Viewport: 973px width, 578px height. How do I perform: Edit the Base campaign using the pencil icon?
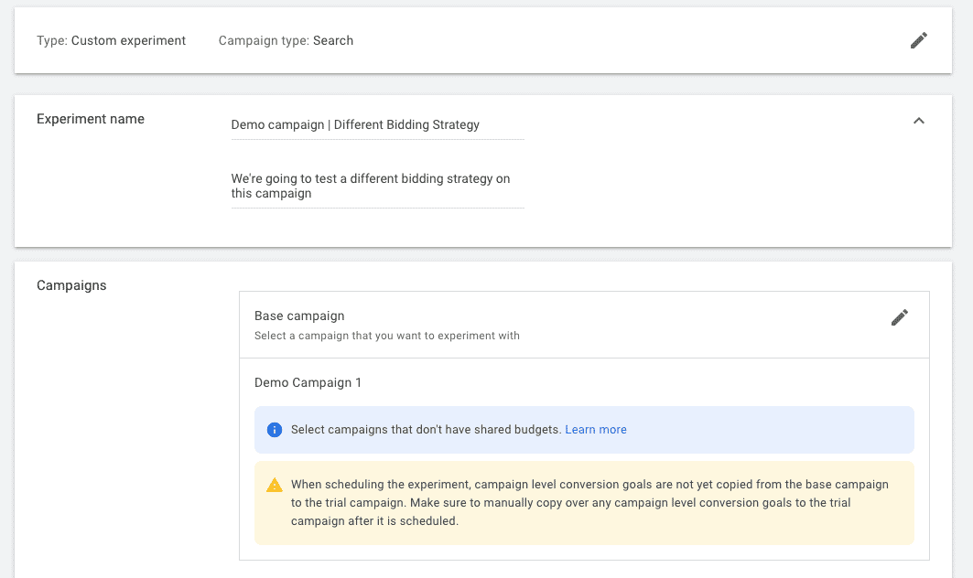[900, 316]
